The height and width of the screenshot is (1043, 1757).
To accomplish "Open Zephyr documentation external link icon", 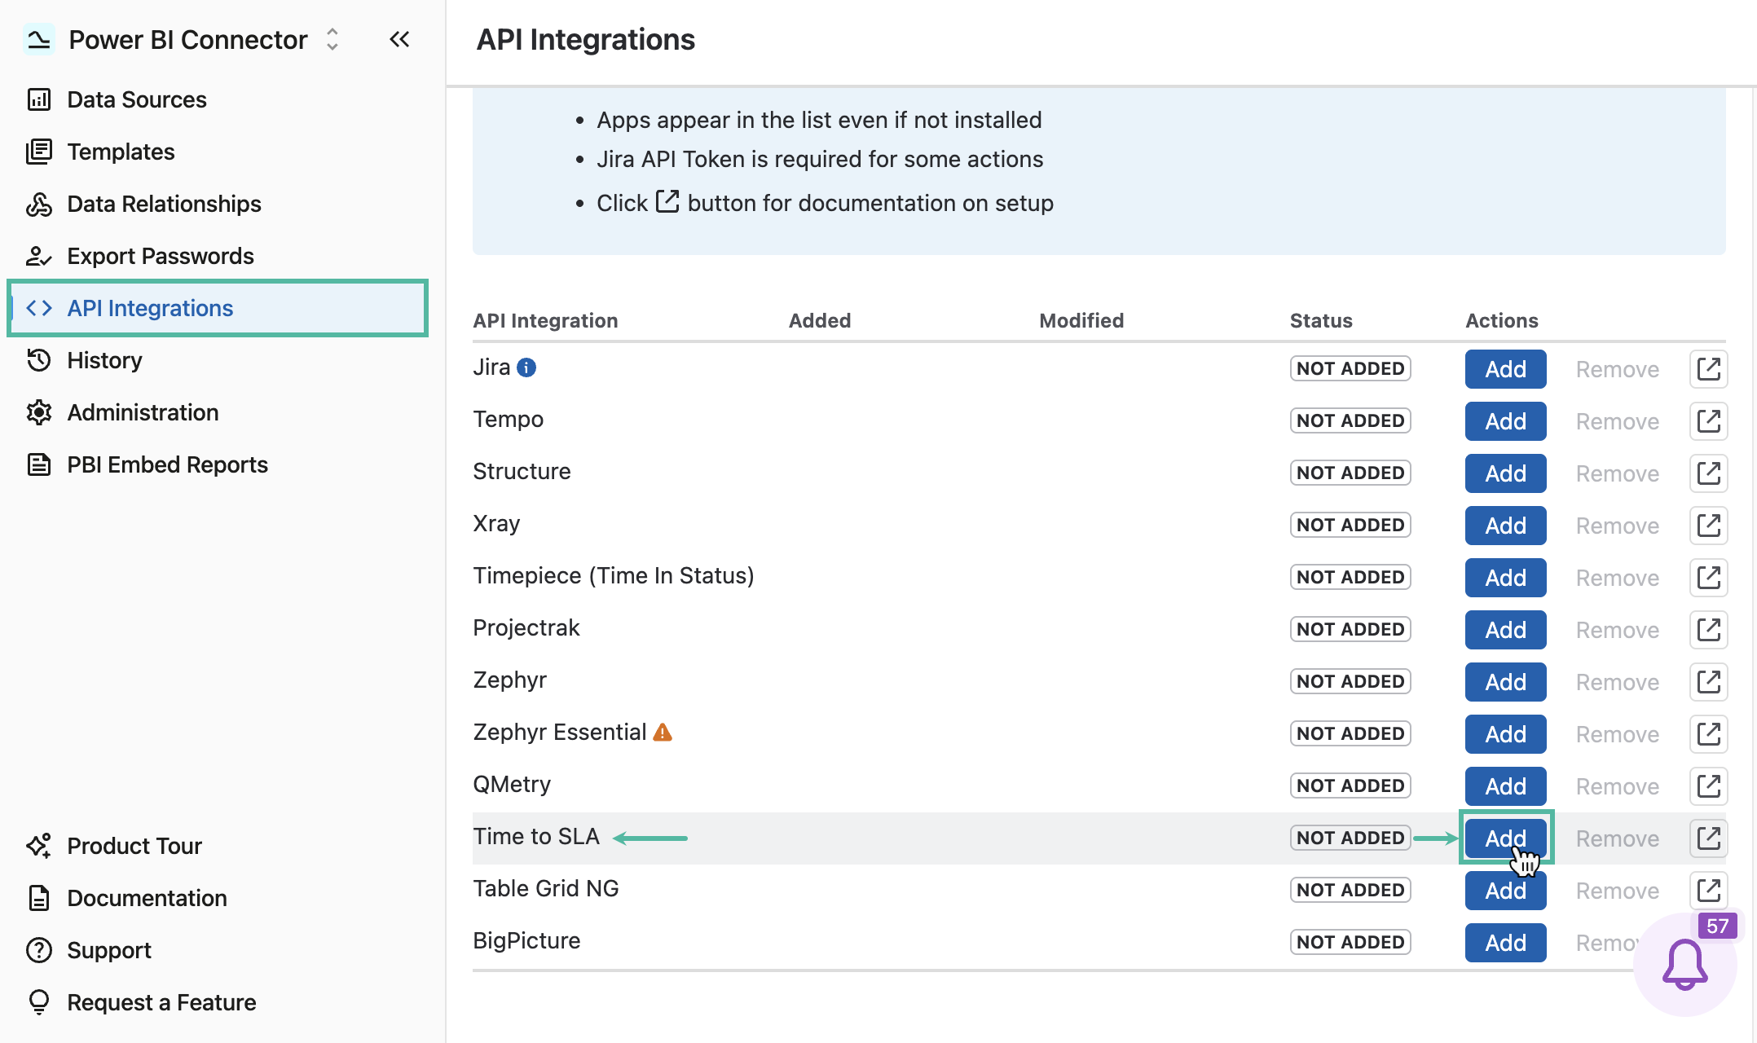I will pyautogui.click(x=1709, y=682).
